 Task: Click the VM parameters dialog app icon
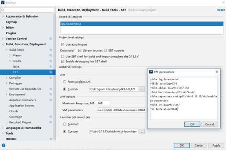[151, 72]
